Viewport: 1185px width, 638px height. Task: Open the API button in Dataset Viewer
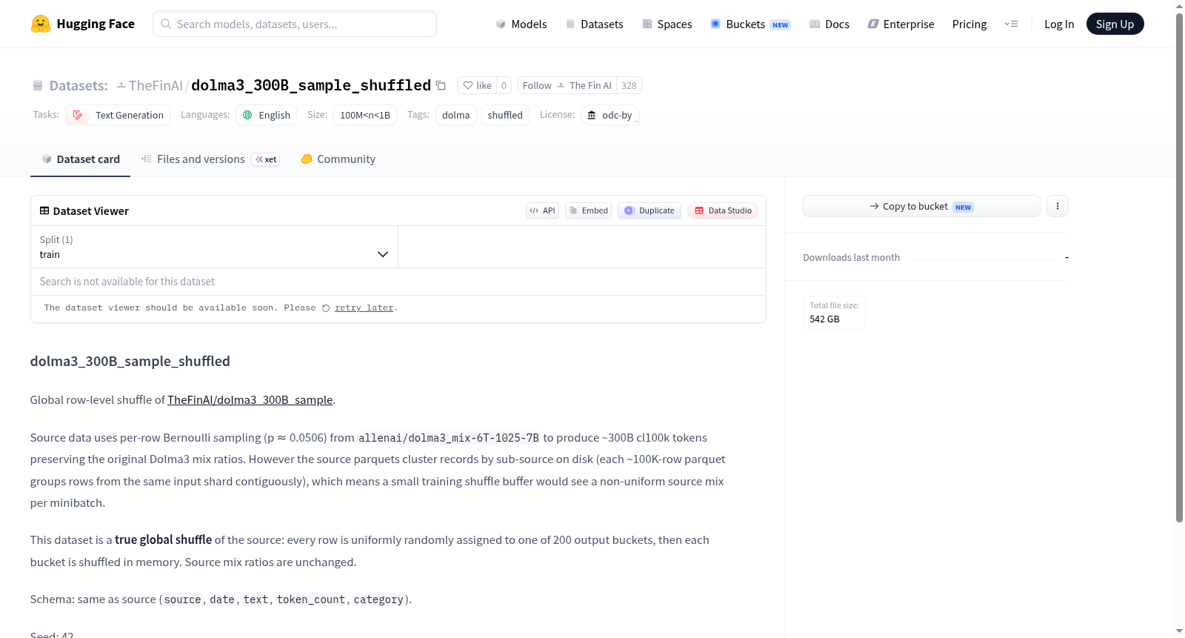tap(542, 210)
